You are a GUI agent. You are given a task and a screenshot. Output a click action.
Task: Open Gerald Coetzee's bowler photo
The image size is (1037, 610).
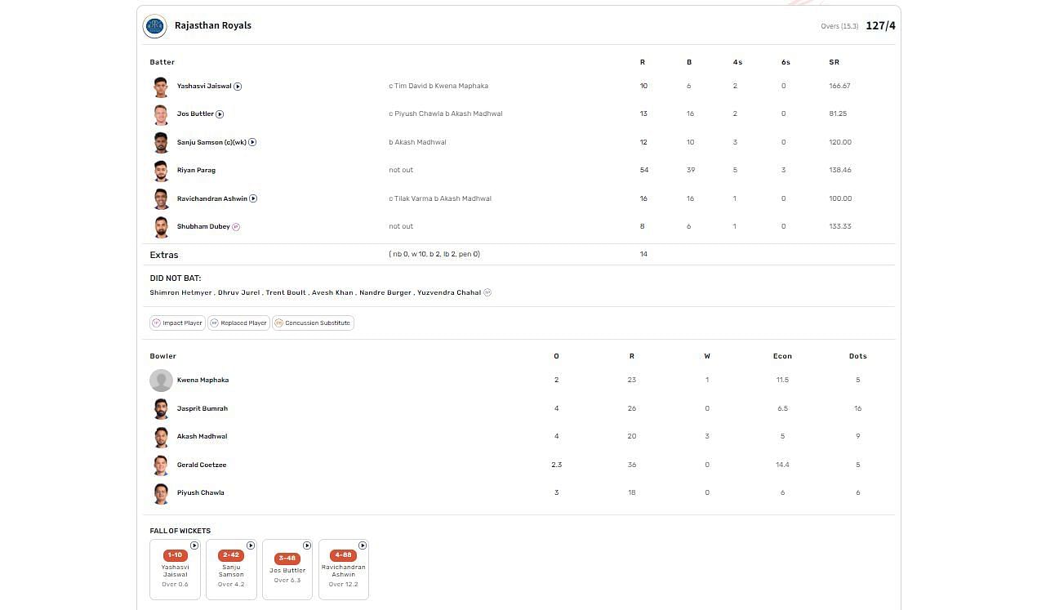tap(161, 465)
